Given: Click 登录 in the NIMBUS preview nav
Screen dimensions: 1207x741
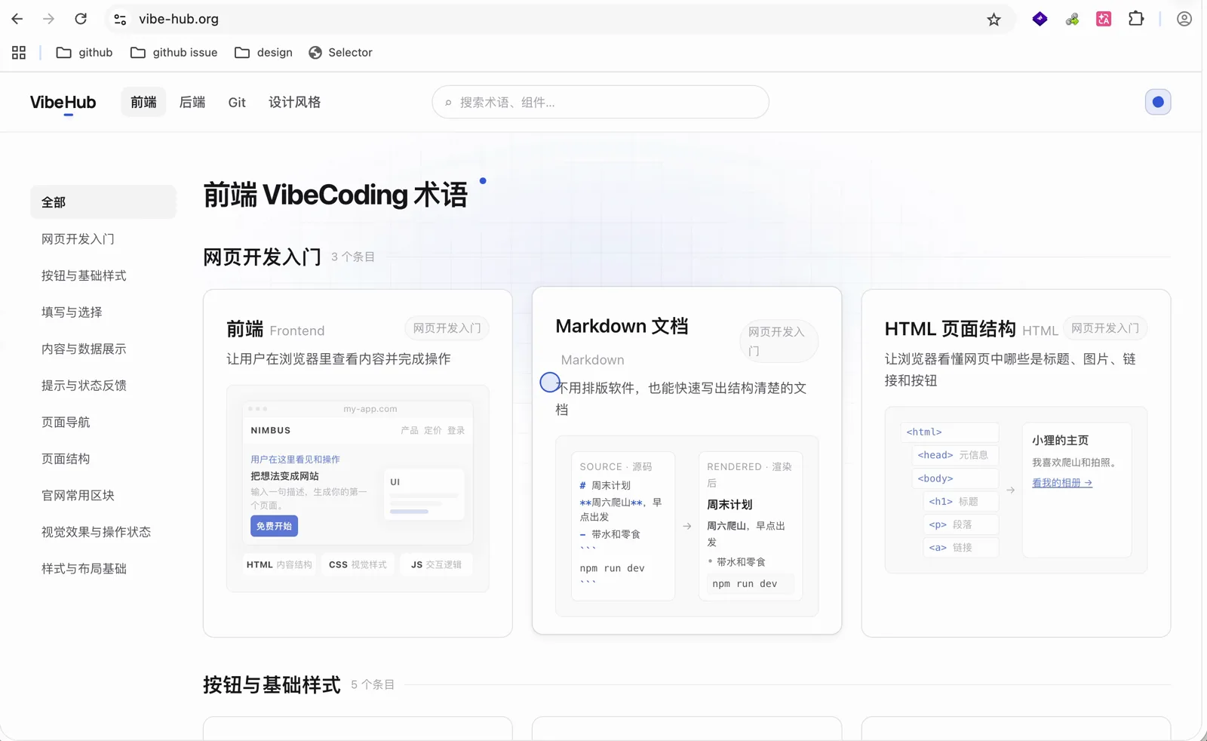Looking at the screenshot, I should tap(456, 430).
